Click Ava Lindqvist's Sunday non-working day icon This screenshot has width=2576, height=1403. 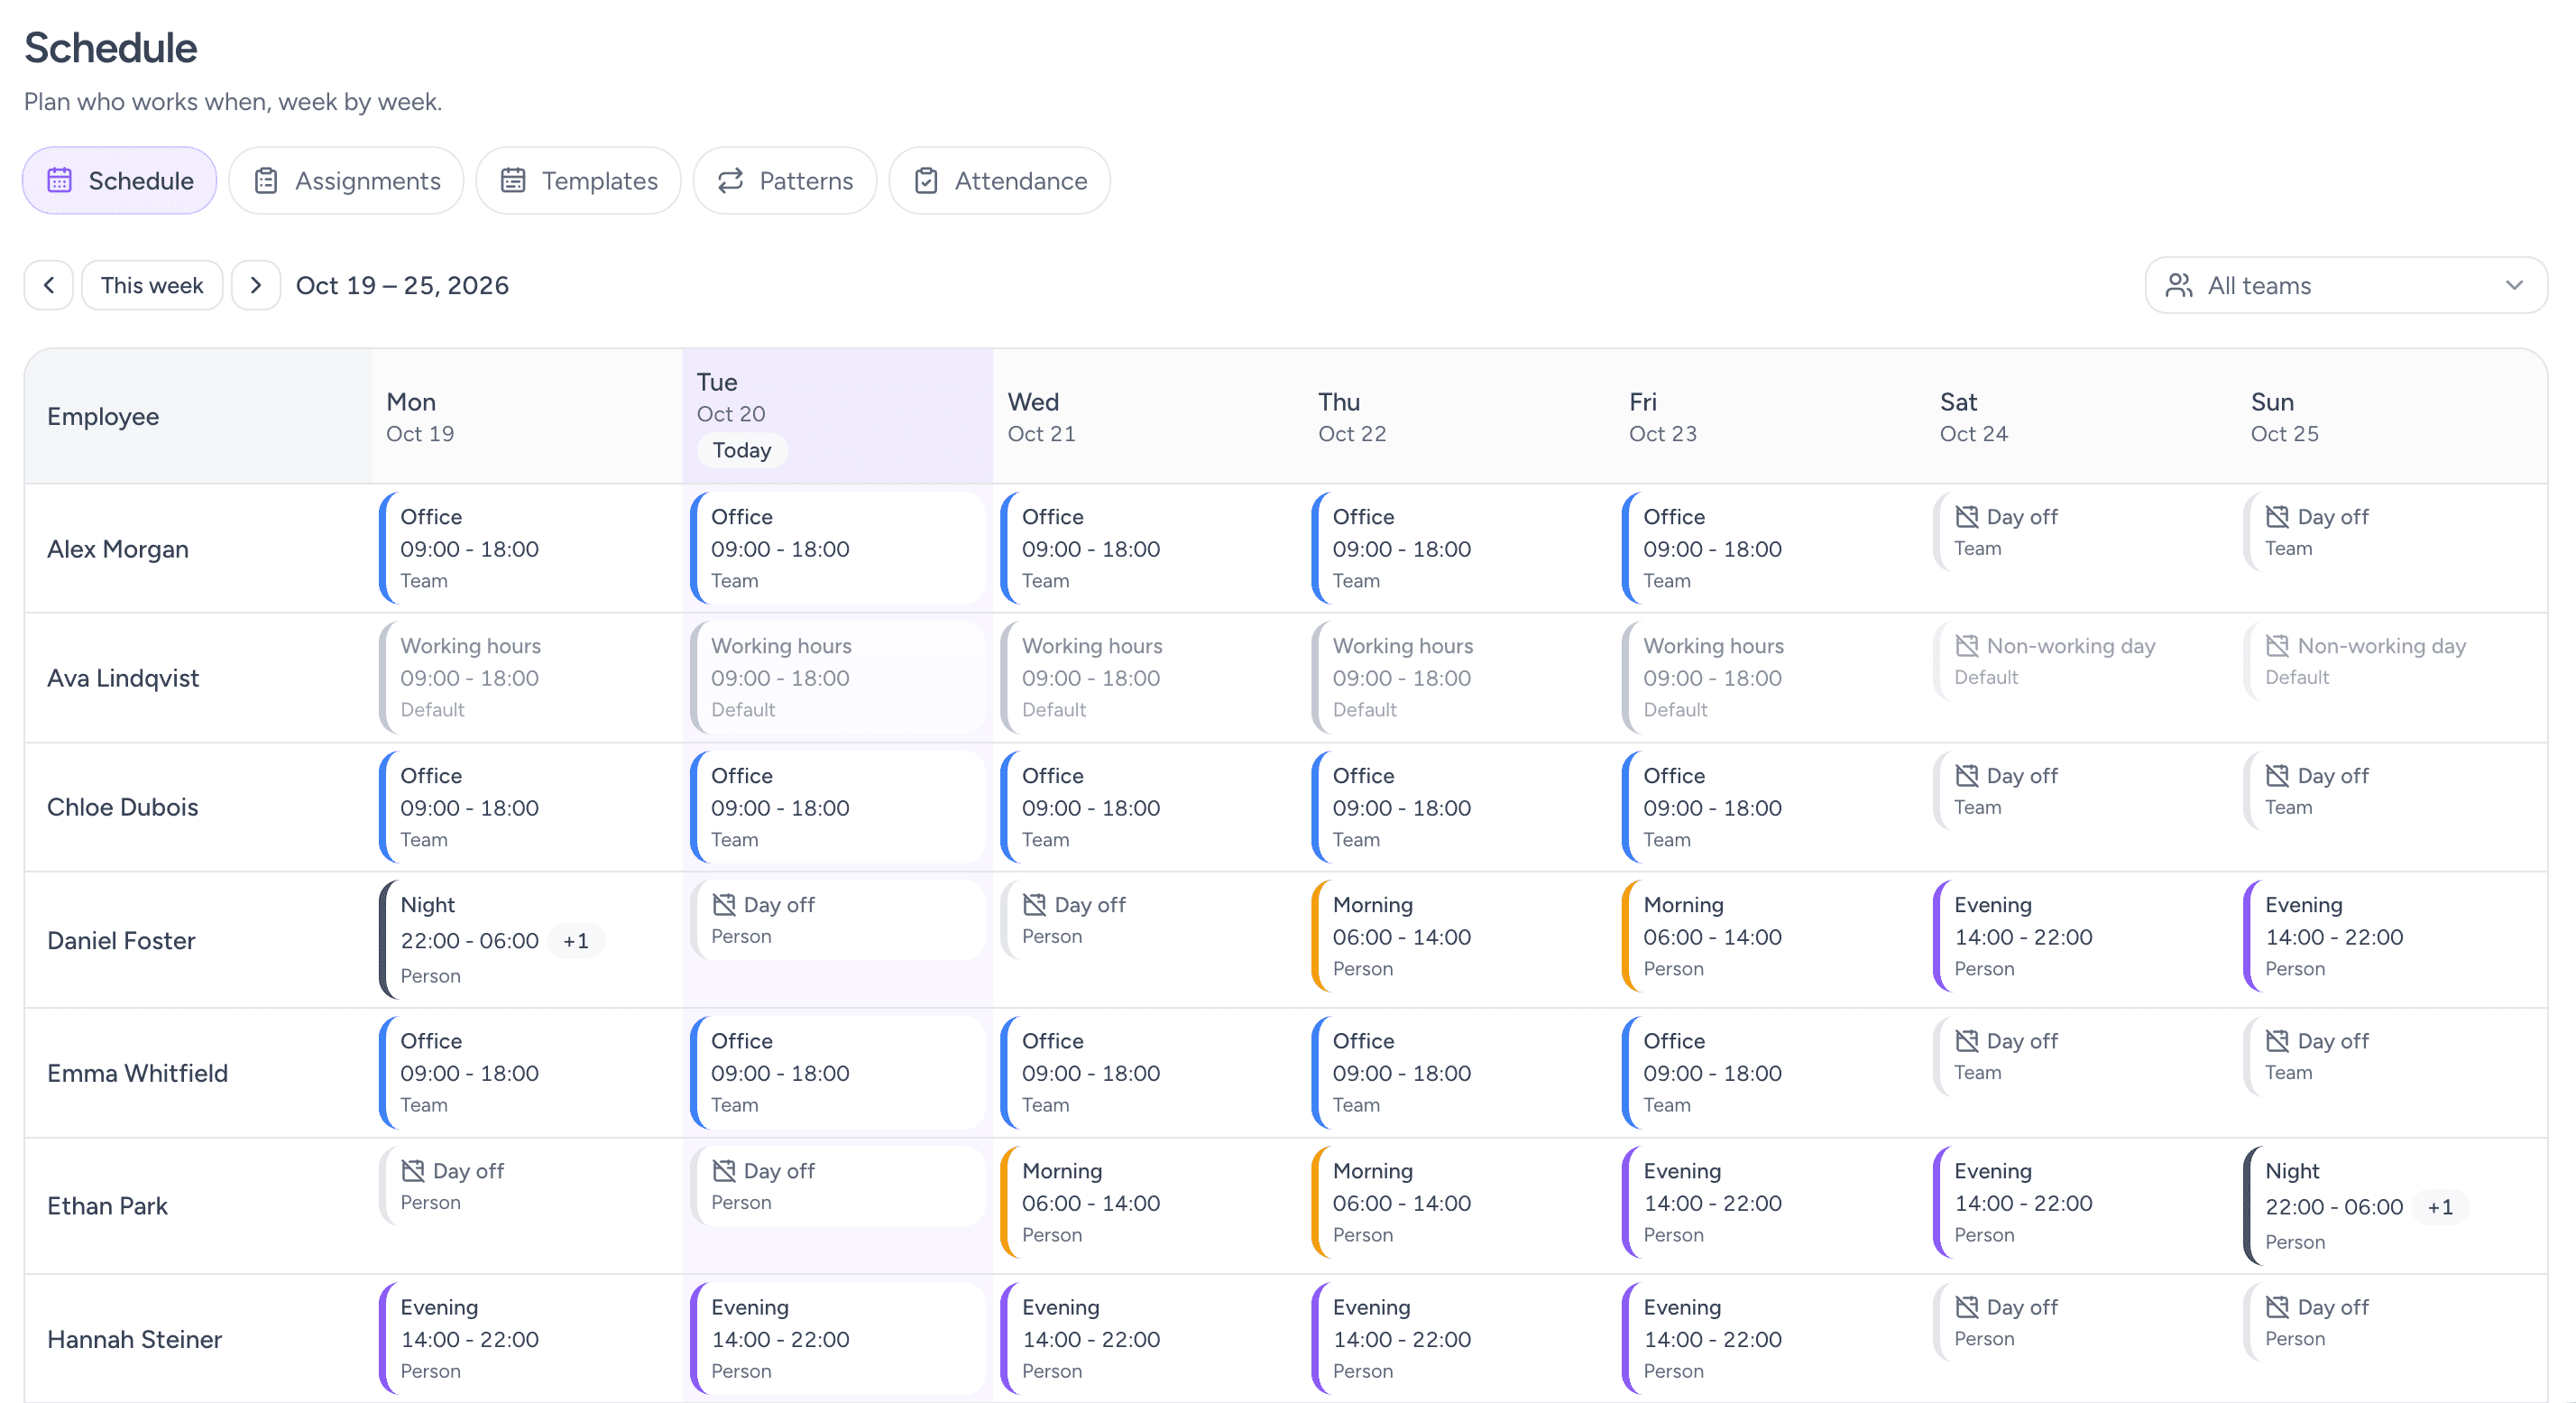coord(2278,646)
